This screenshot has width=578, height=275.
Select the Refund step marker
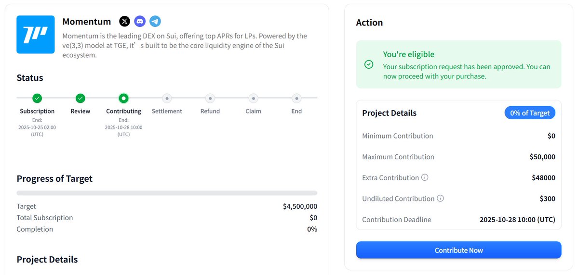click(210, 98)
